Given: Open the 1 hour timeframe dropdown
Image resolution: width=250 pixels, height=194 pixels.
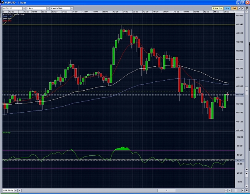Looking at the screenshot, I should click(x=48, y=8).
